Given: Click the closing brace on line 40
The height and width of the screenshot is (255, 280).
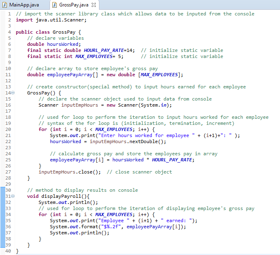Looking at the screenshot, I should tap(17, 251).
